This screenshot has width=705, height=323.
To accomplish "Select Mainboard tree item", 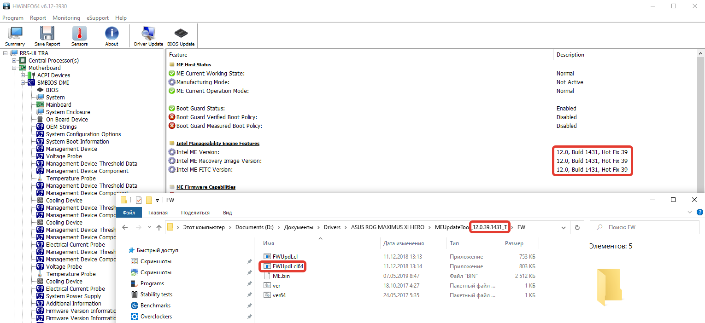I will pos(59,105).
